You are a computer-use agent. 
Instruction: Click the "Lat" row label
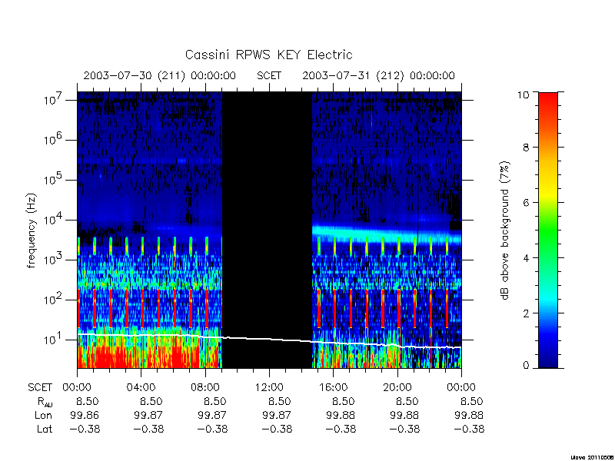45,429
